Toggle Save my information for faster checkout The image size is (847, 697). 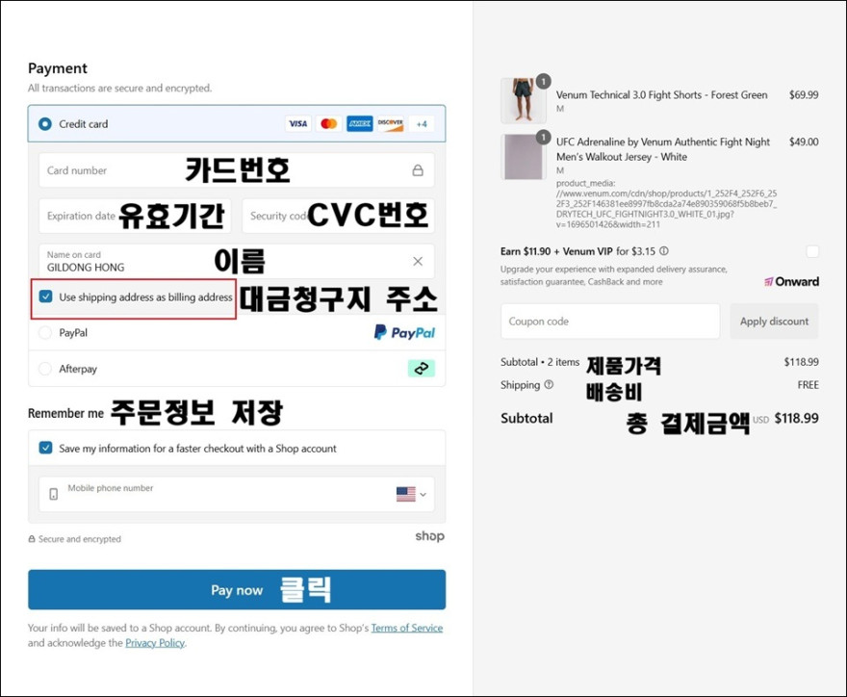click(x=46, y=448)
